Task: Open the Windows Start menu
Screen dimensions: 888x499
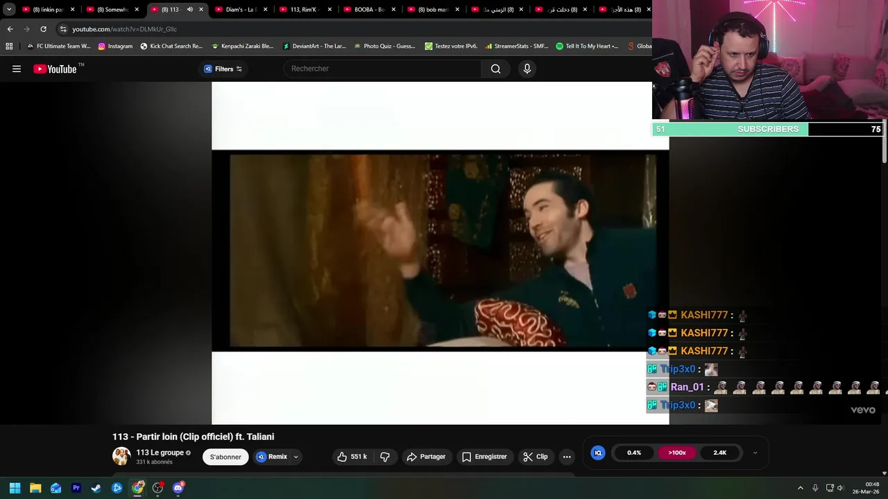Action: [15, 488]
